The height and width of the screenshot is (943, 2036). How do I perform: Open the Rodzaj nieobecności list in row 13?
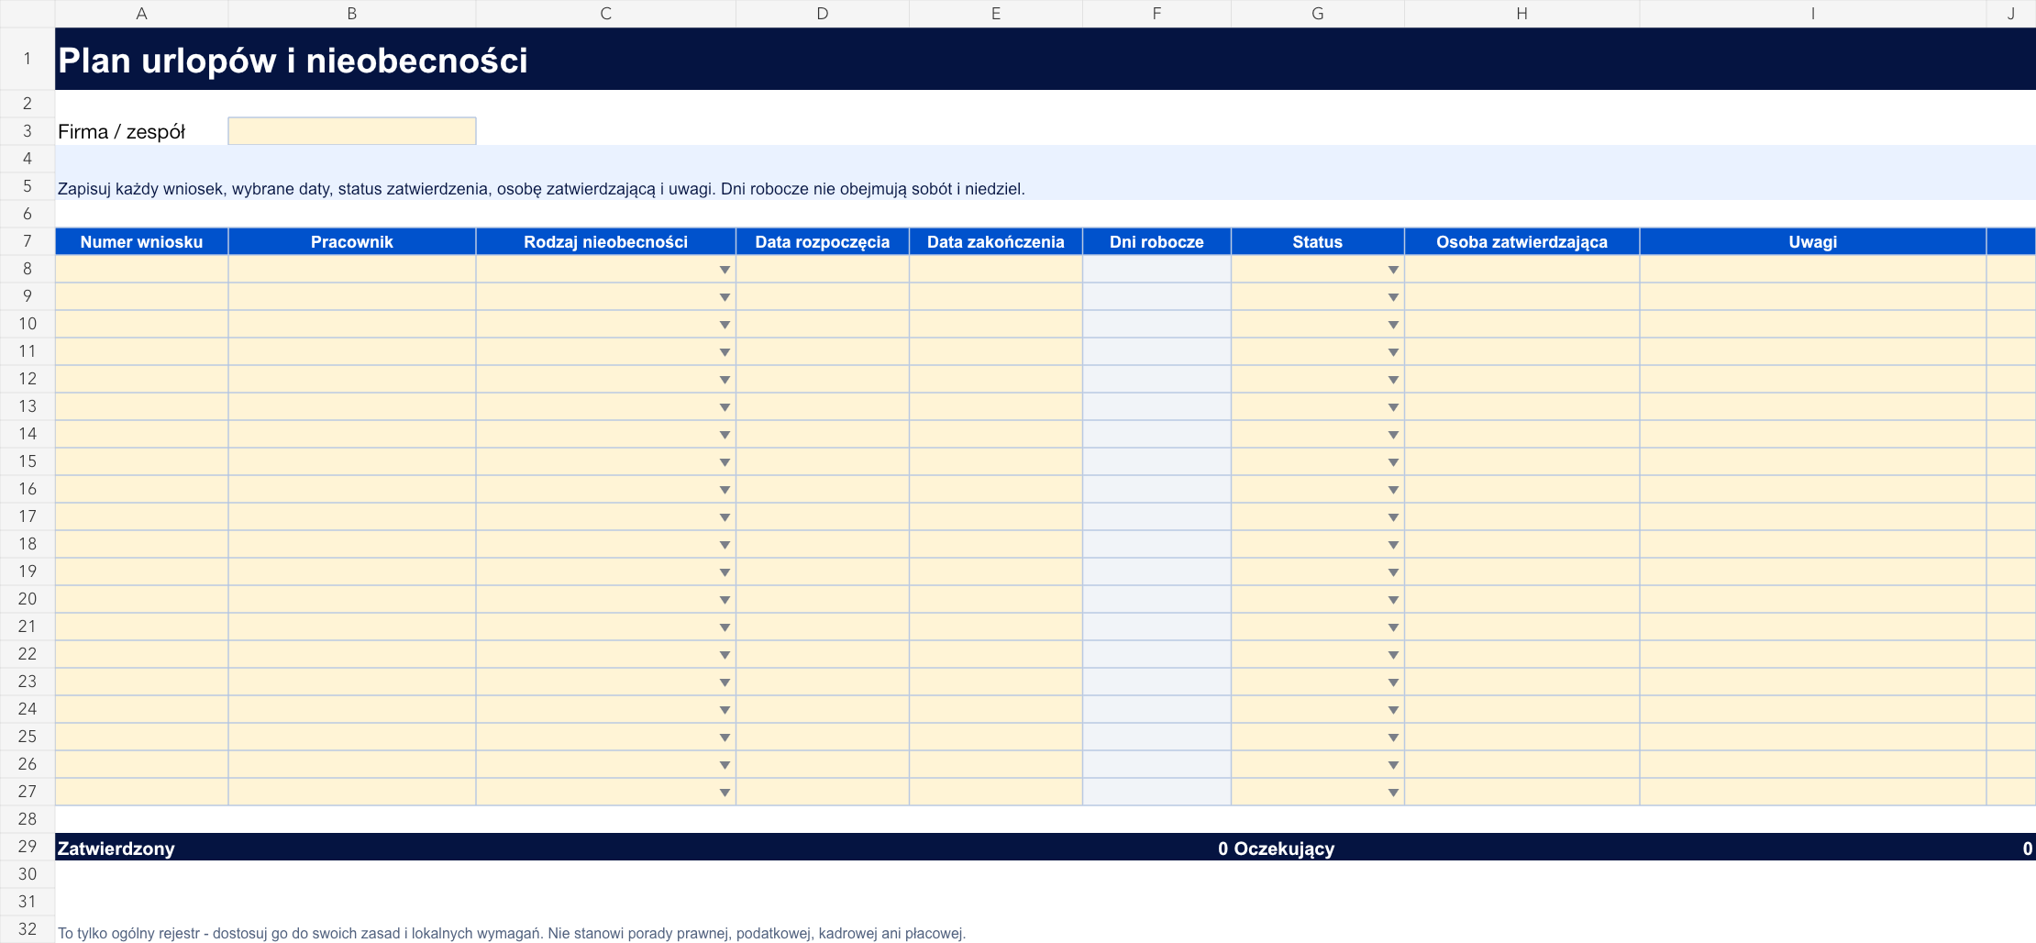tap(725, 407)
